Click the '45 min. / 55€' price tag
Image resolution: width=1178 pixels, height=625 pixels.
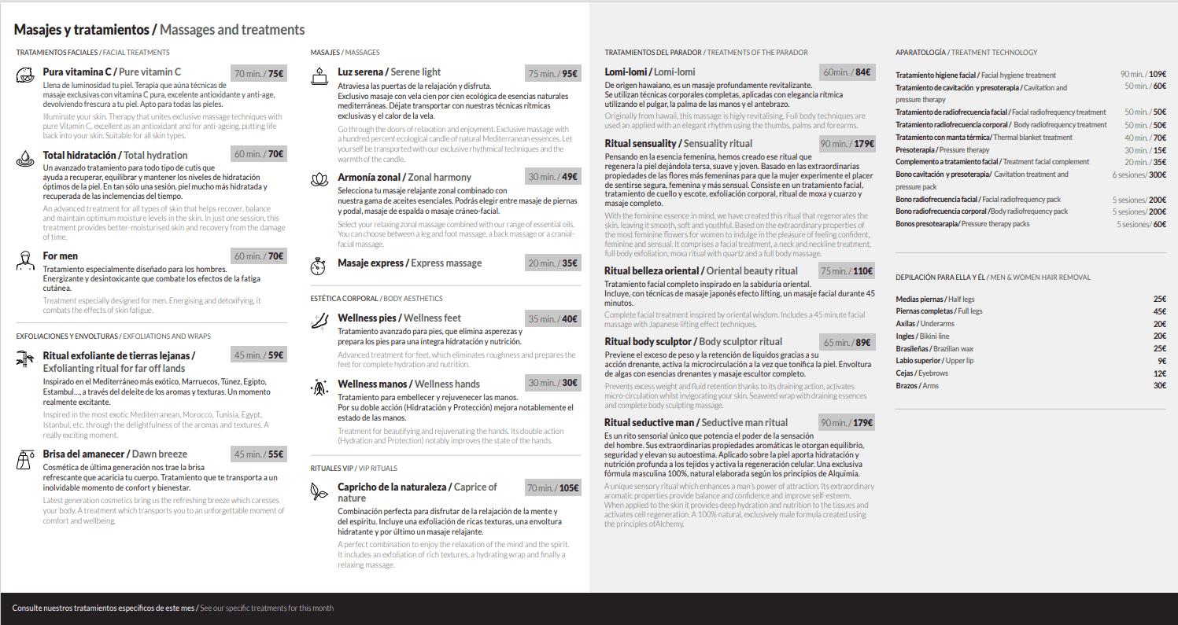pos(259,454)
